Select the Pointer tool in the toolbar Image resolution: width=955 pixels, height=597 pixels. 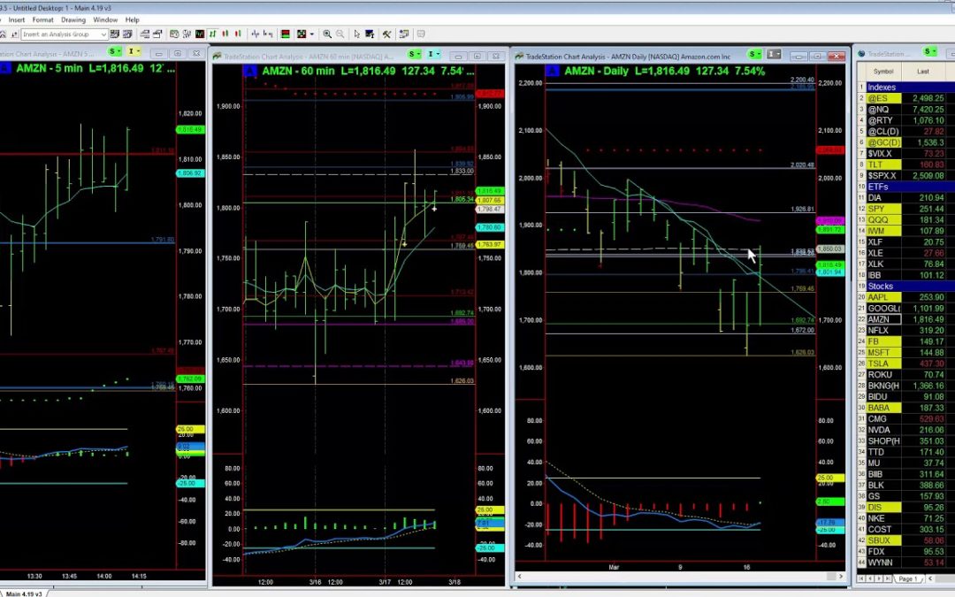point(357,34)
